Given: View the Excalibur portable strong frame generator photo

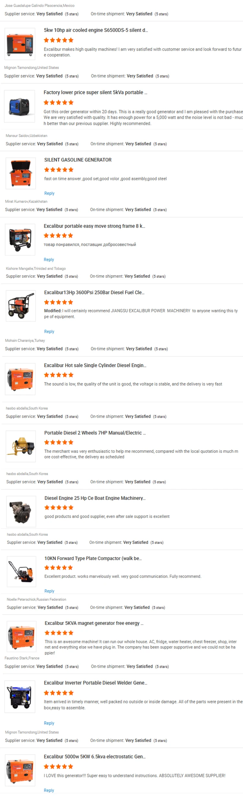Looking at the screenshot, I should coord(20,240).
